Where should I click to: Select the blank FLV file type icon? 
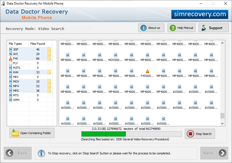click(x=11, y=63)
